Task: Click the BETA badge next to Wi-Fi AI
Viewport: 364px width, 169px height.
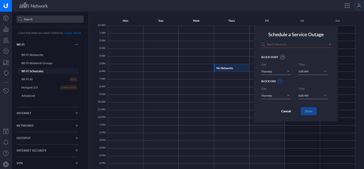Action: point(73,79)
